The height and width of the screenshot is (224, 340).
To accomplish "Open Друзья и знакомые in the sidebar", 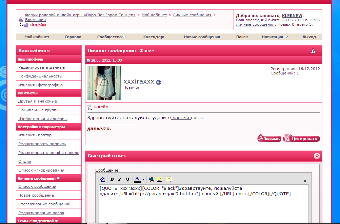I will 38,101.
